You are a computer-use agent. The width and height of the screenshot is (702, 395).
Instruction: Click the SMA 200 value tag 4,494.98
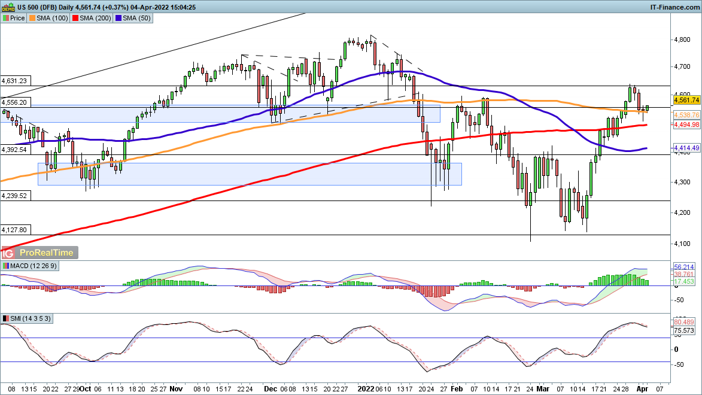686,124
